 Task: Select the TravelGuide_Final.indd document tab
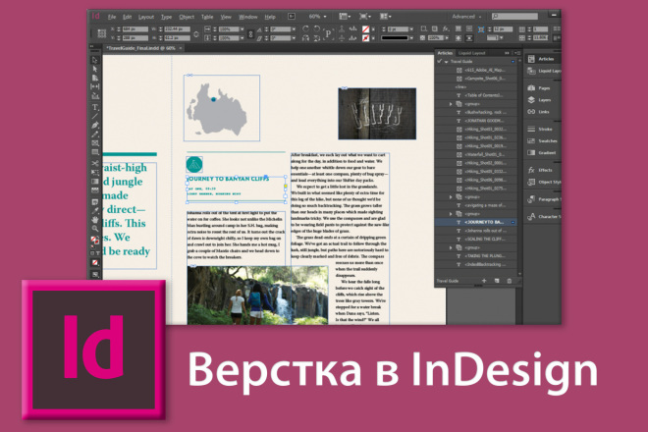141,48
